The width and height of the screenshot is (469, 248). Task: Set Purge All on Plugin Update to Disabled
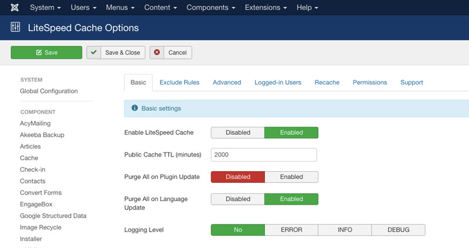[238, 177]
